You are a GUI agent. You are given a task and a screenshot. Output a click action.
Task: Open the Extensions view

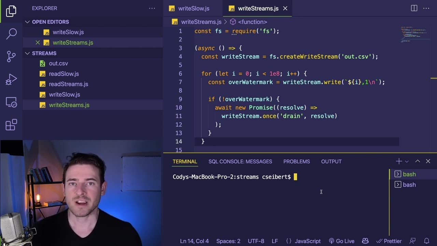pos(11,125)
